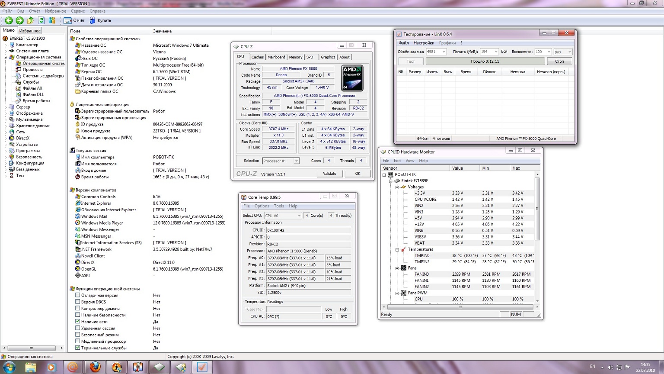
Task: Open the Отчёт report toolbar button
Action: point(74,20)
